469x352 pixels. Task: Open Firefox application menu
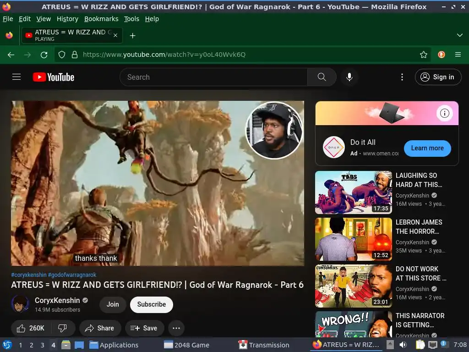(458, 55)
